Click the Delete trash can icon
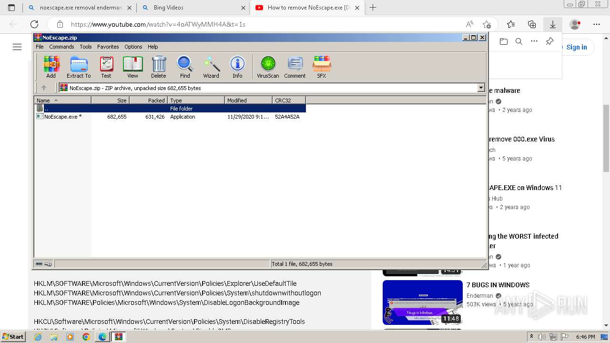The width and height of the screenshot is (610, 343). pos(159,67)
